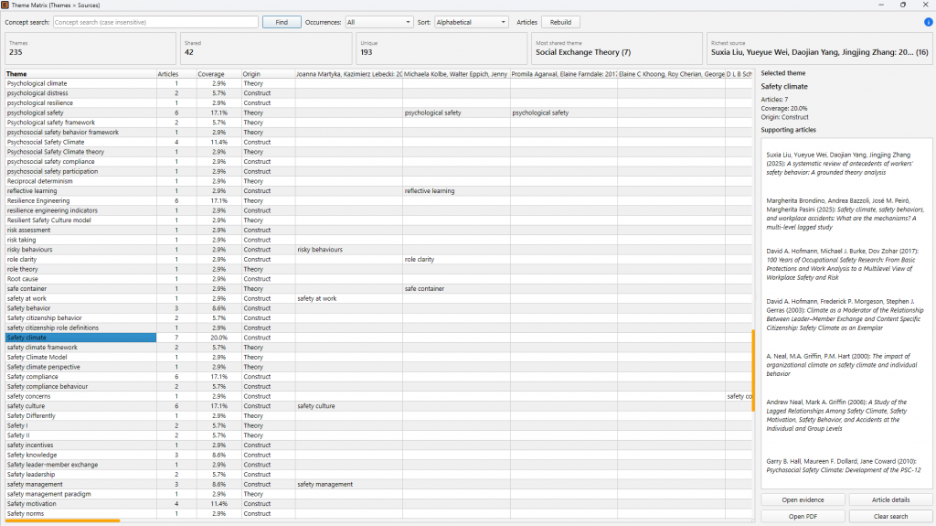Select the 'safety culture' theme name

pos(27,406)
